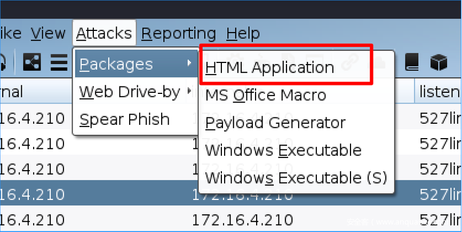Open the Reporting menu

pyautogui.click(x=179, y=34)
